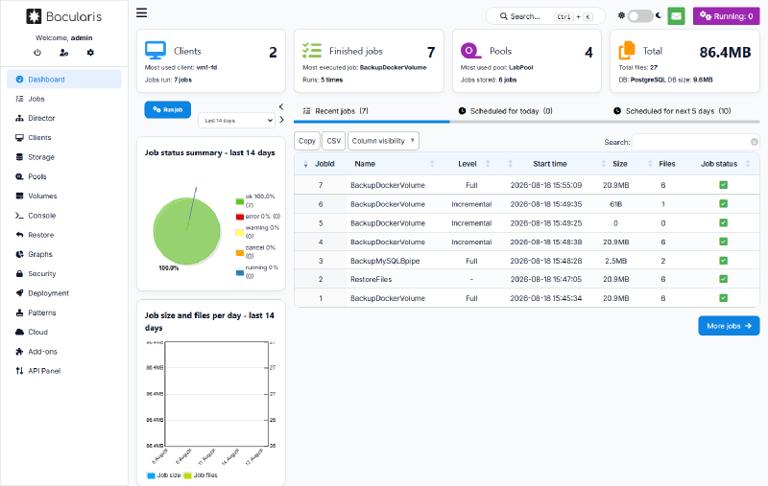Open Dashboard in the sidebar

(x=64, y=80)
